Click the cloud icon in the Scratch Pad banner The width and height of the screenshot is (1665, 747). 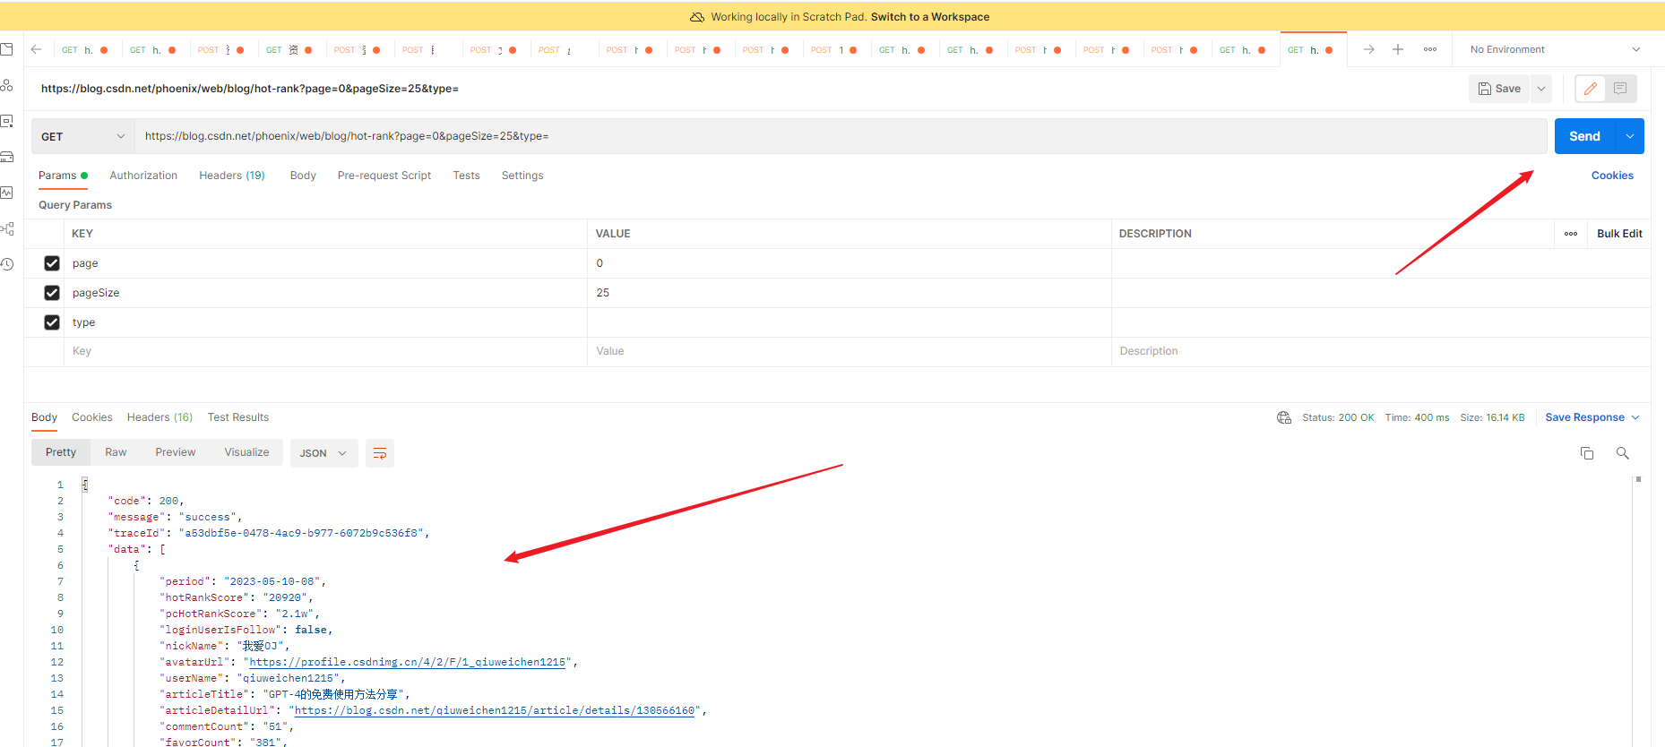697,17
